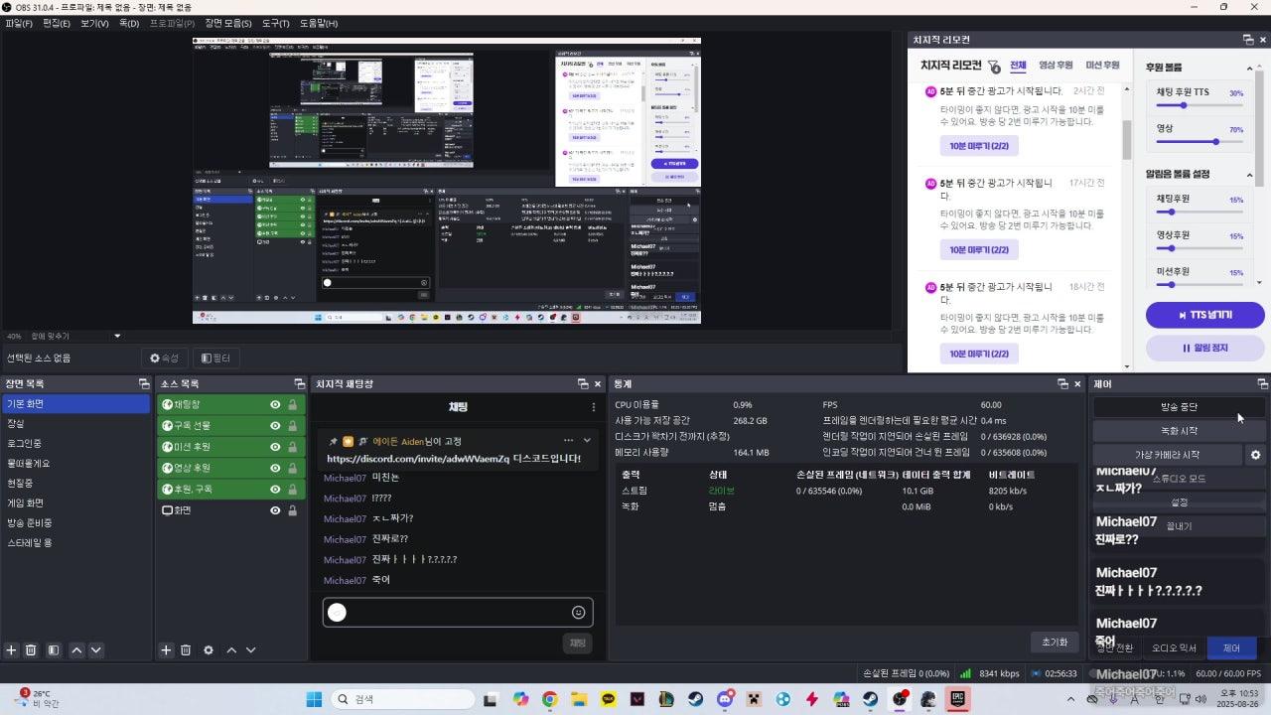Click the chat message input field
Image resolution: width=1271 pixels, height=715 pixels.
pos(458,613)
